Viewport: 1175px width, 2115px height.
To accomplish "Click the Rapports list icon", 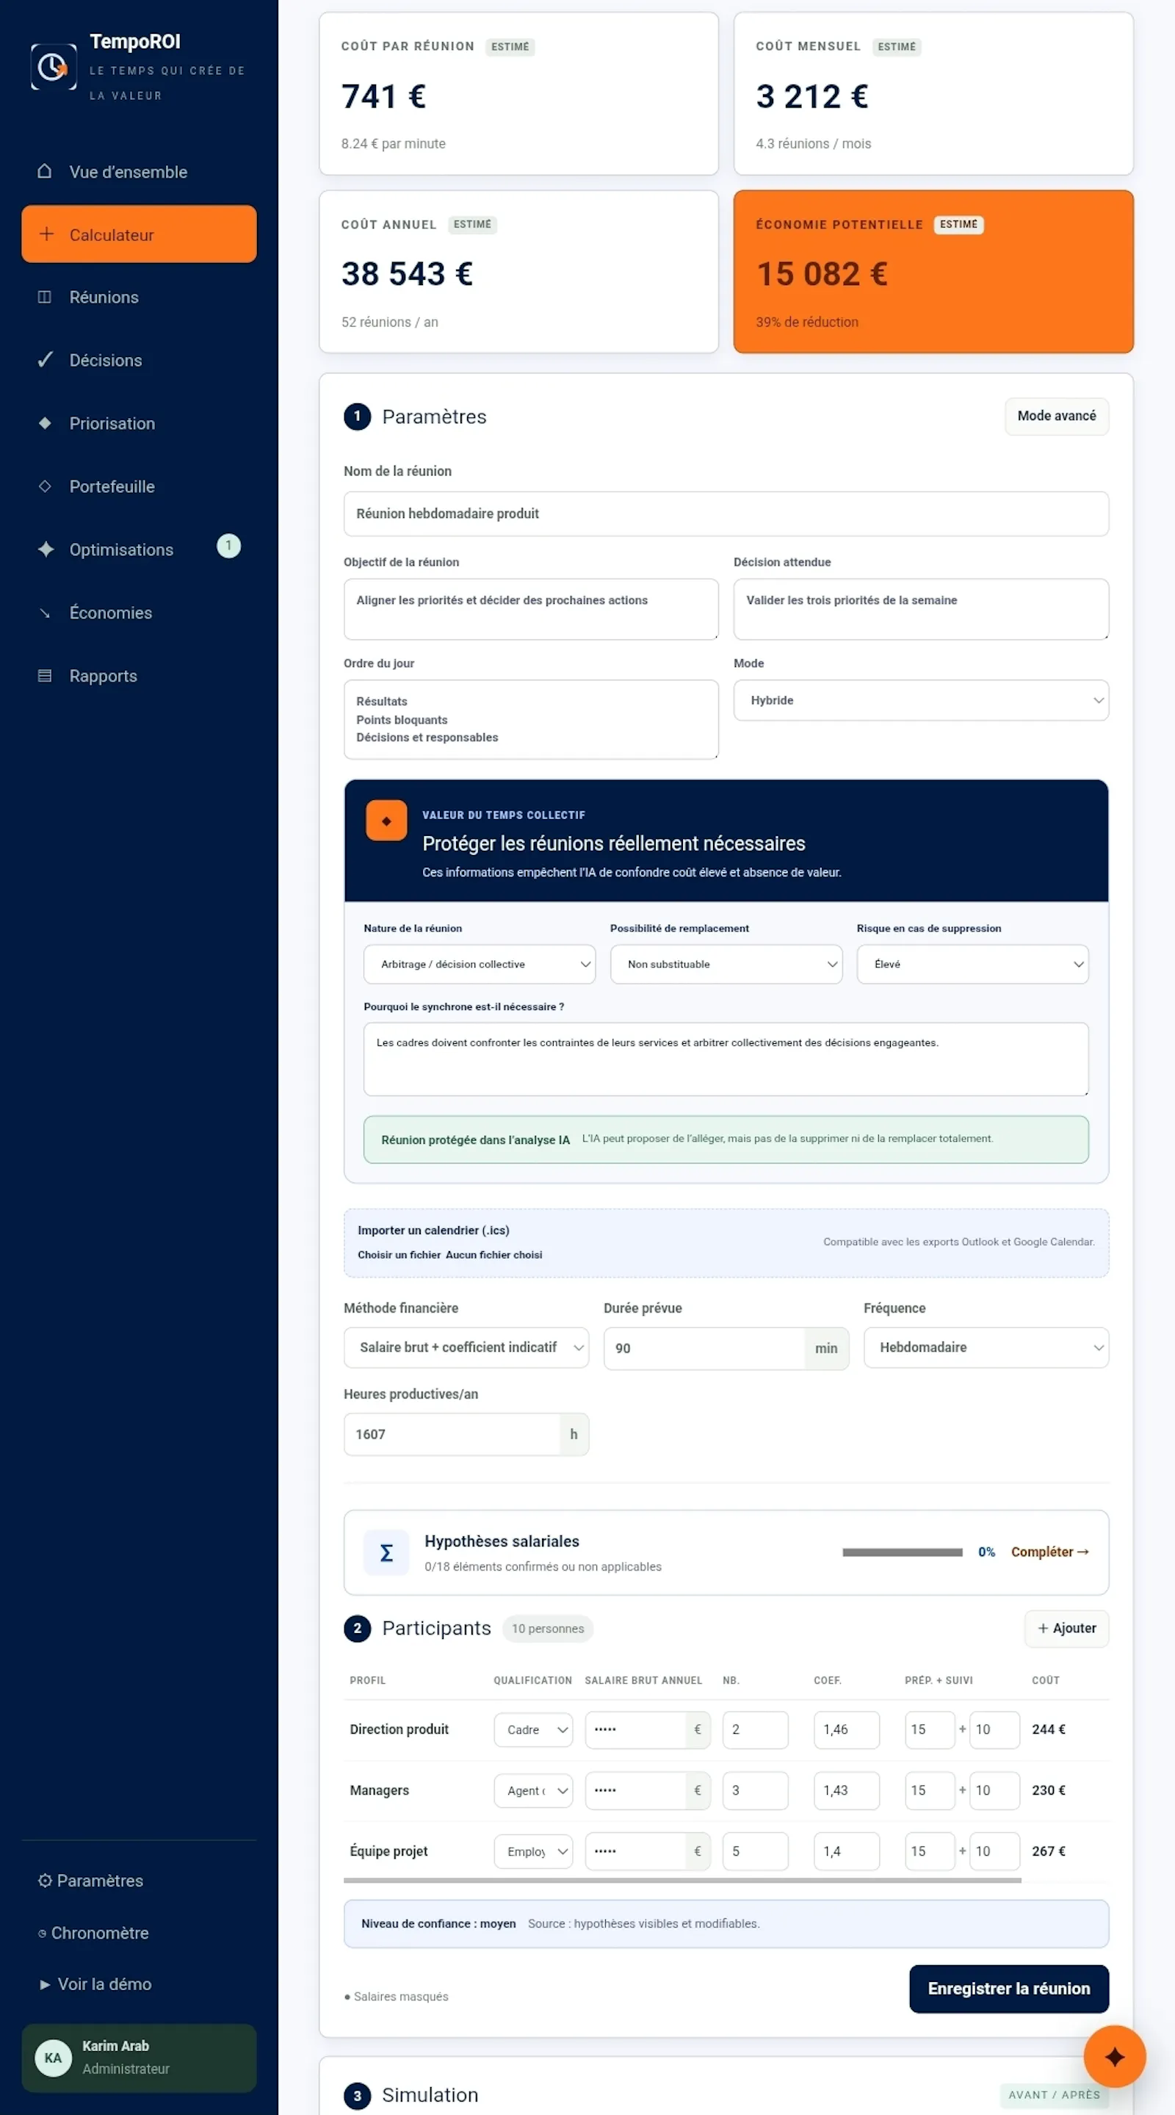I will tap(44, 676).
